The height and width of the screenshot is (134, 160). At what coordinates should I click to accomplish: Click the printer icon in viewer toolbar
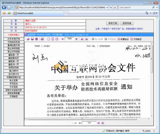pos(42,39)
